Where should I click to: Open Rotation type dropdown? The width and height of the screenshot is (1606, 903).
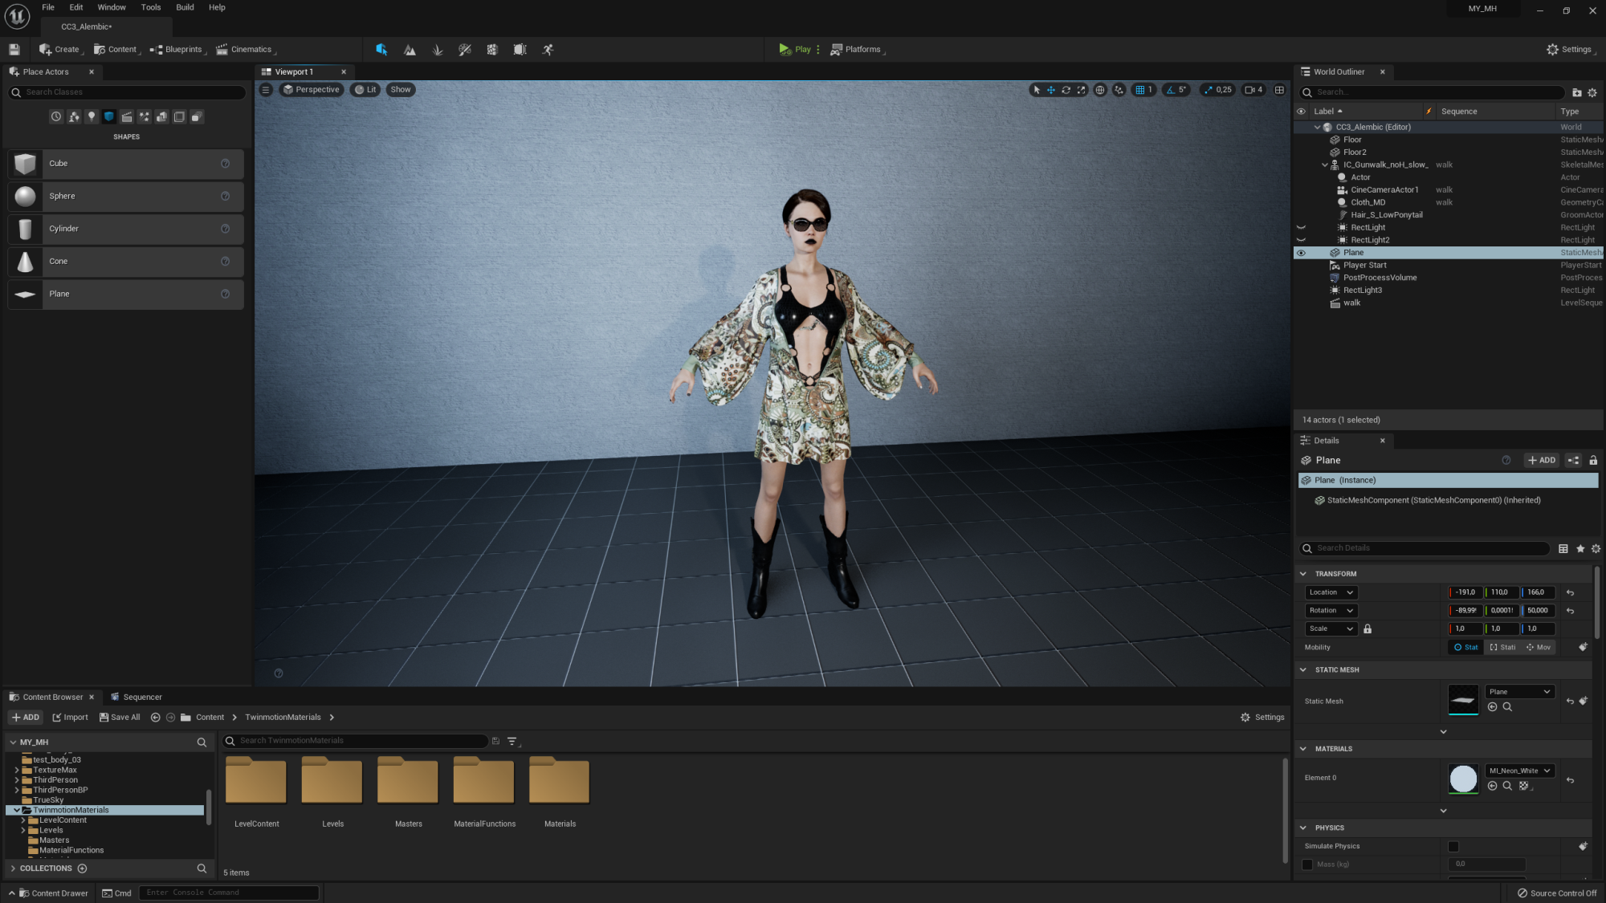coord(1331,611)
